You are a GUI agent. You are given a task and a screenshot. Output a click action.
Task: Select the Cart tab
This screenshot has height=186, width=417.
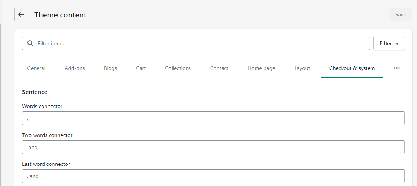141,68
